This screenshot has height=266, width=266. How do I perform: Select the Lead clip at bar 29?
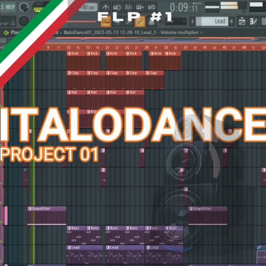click(164, 254)
